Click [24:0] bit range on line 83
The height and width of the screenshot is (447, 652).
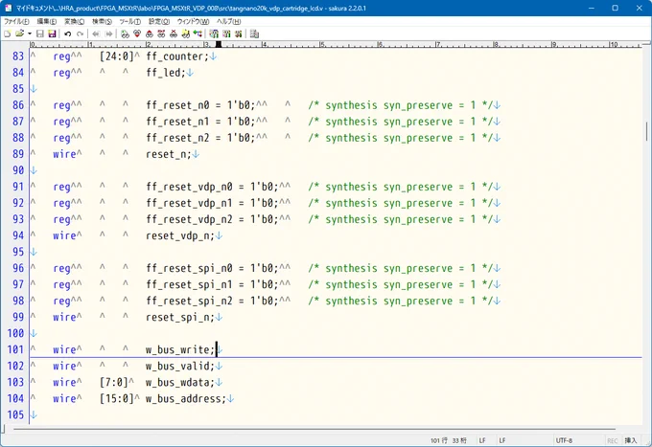[117, 56]
